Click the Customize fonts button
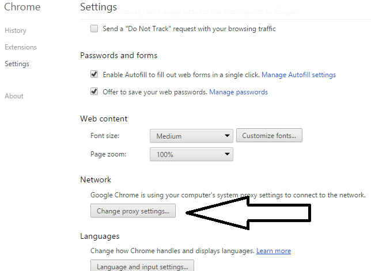Image resolution: width=371 pixels, height=271 pixels. 269,136
